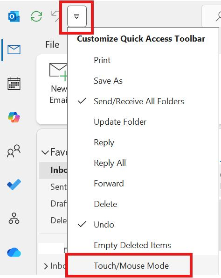Open the Calendar view icon
The width and height of the screenshot is (221, 278).
[14, 84]
